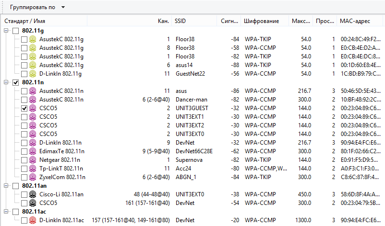385x226 pixels.
Task: Select the Tp-LinkT 802.11n row name
Action: pyautogui.click(x=61, y=169)
